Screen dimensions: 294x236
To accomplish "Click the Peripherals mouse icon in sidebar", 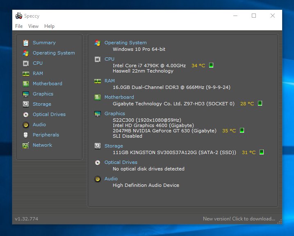I will (x=26, y=135).
